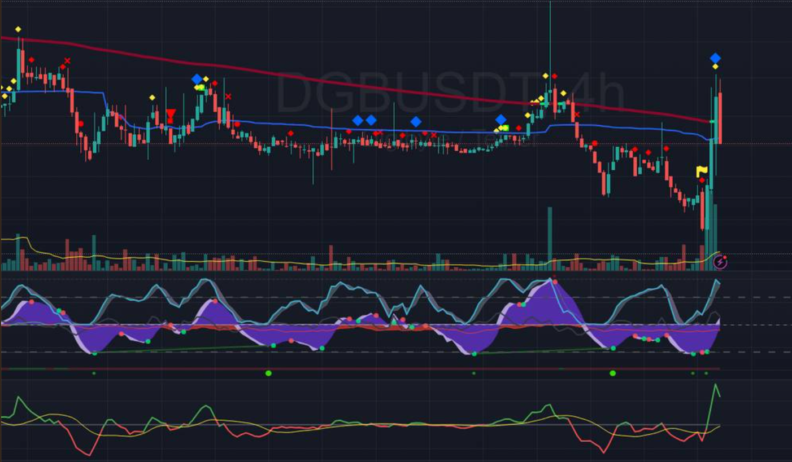Click the dark red horizontal bar under the oscillator
Screen dimensions: 792x462
pos(362,369)
